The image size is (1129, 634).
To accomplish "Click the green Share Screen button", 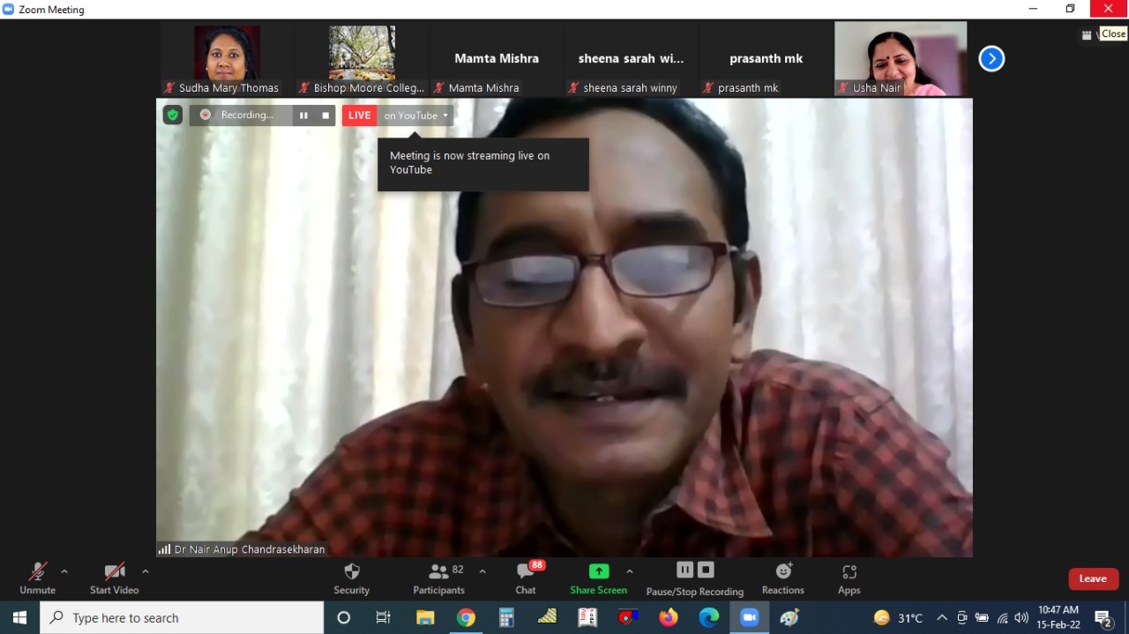I will [x=599, y=578].
